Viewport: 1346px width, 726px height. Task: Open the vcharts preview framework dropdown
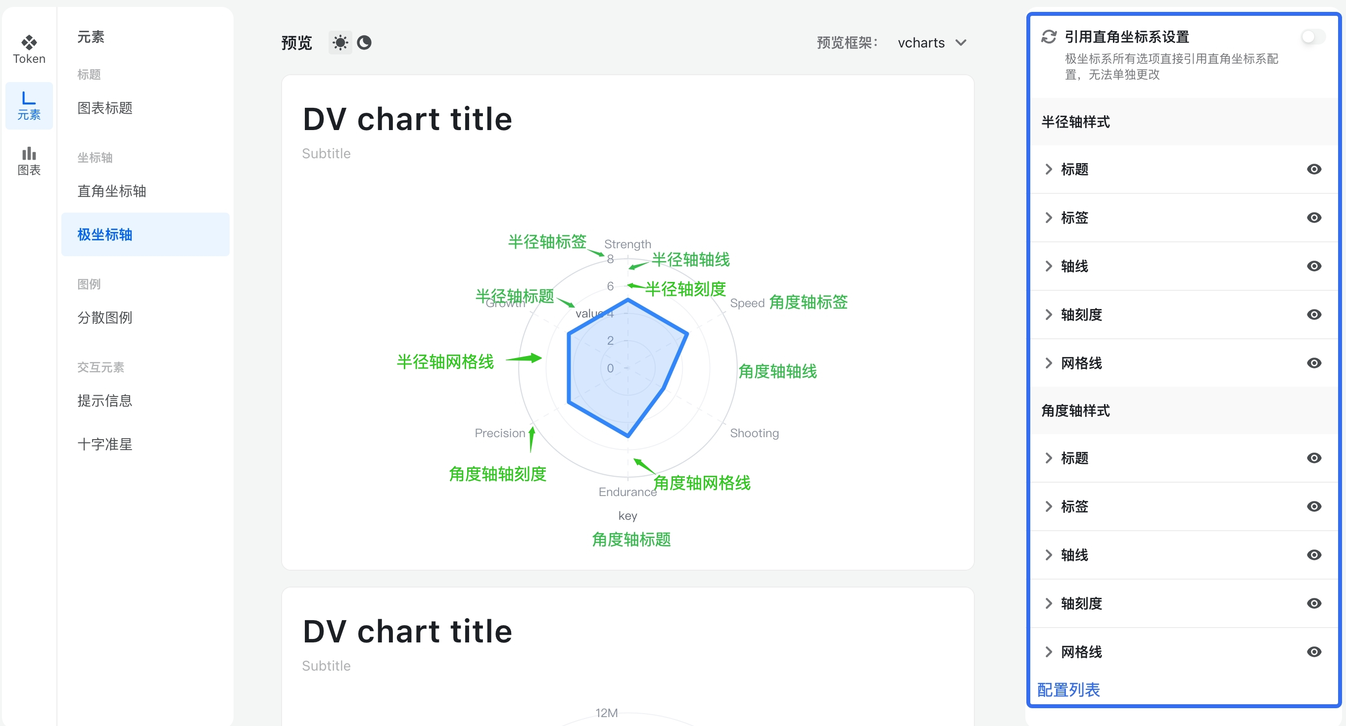tap(932, 43)
